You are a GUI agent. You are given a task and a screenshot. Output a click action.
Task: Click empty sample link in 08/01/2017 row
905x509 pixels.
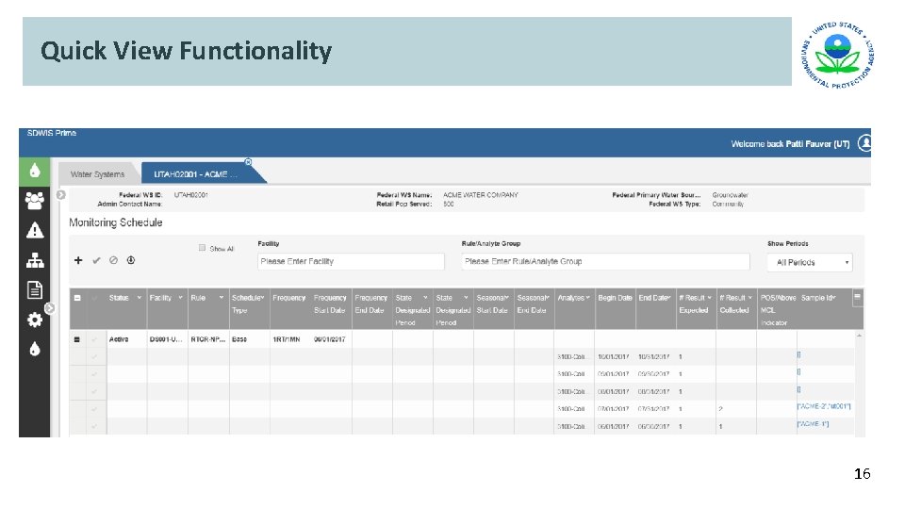pos(798,389)
